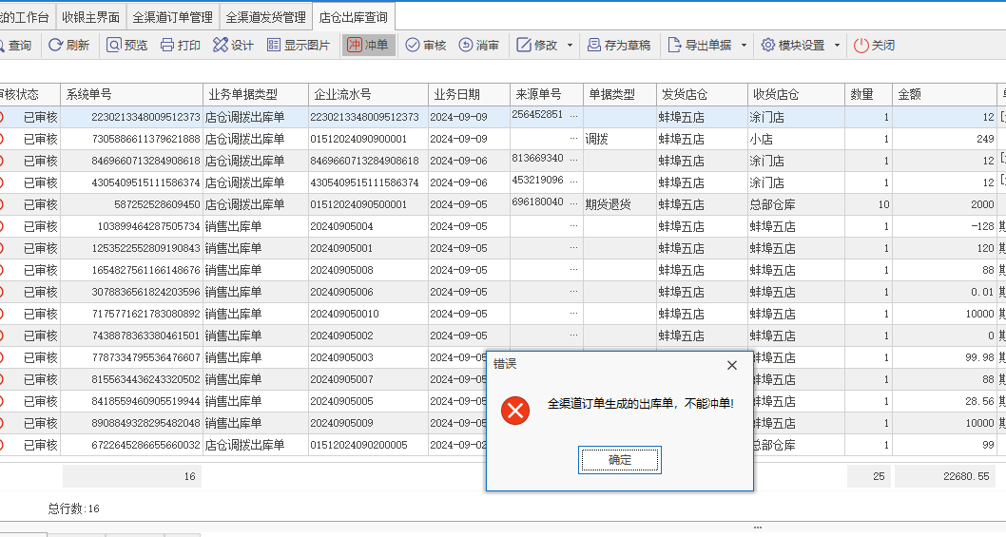Toggle 显示图片 show pictures icon

274,45
